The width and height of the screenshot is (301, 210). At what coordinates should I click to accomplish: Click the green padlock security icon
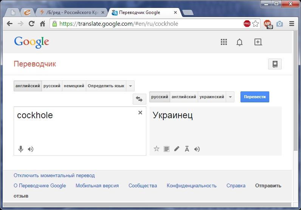tap(55, 23)
